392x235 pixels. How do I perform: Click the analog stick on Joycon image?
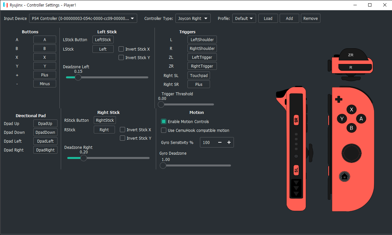[x=352, y=153]
